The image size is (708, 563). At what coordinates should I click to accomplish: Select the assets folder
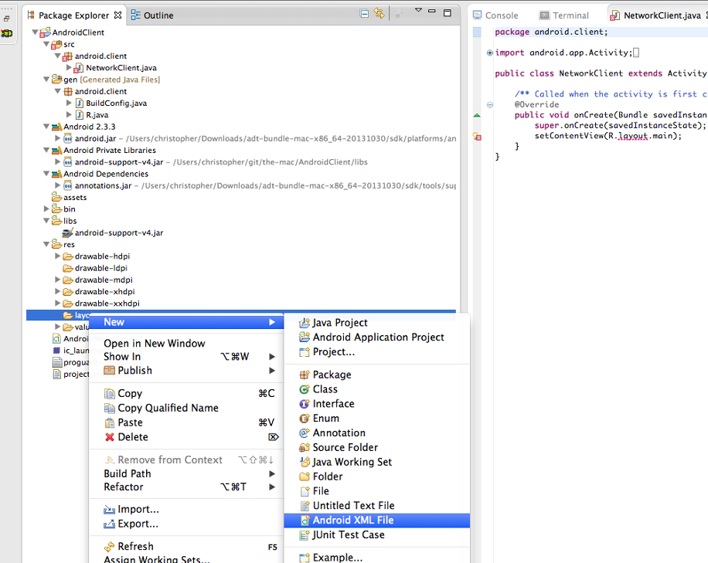69,197
